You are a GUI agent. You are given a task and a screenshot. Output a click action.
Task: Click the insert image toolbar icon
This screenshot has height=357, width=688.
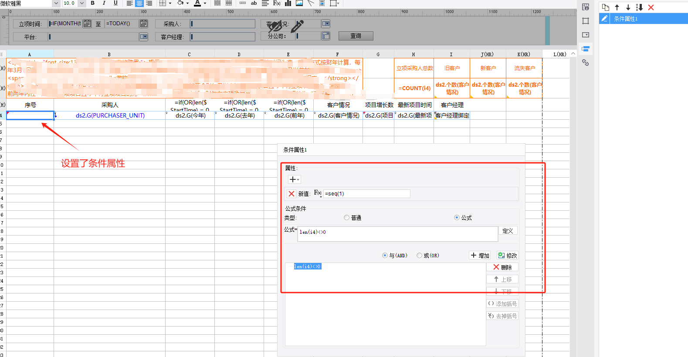(x=299, y=3)
